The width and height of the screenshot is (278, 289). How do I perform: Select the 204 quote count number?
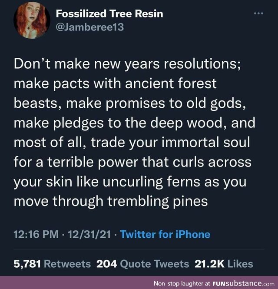click(107, 264)
